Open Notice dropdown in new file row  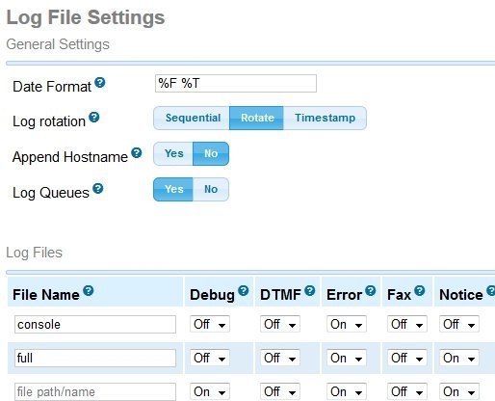pos(459,391)
